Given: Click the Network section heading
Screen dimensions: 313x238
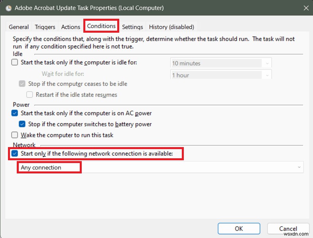Looking at the screenshot, I should [24, 145].
